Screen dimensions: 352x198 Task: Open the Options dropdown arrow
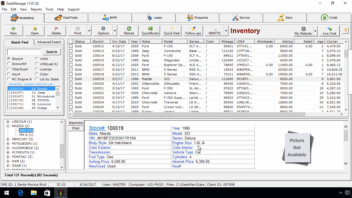tap(115, 31)
